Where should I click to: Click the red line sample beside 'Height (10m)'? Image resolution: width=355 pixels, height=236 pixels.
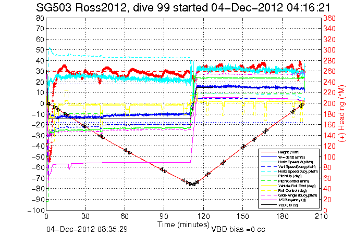pos(268,152)
